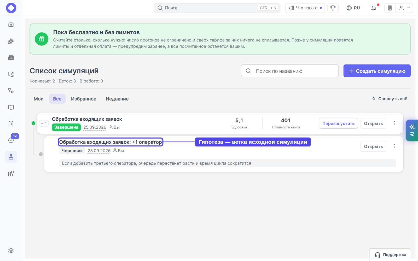Open the +1 оператор branch with Открыть

[373, 146]
